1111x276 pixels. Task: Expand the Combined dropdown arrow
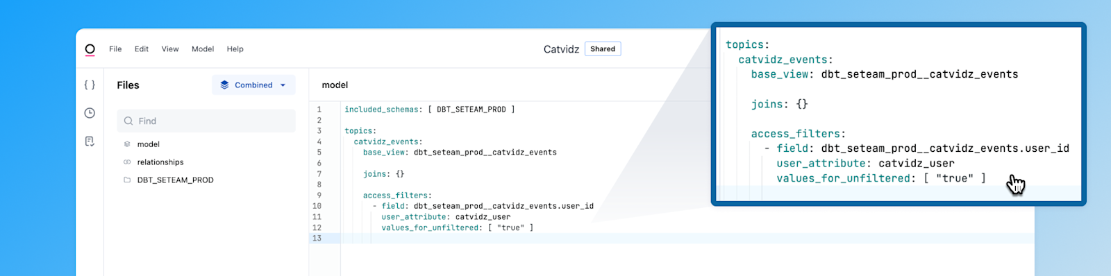tap(283, 85)
